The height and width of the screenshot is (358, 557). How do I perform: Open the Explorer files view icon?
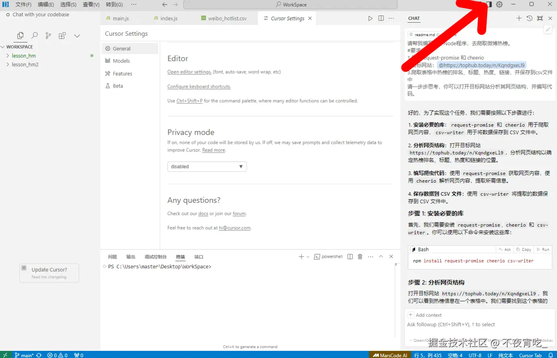coord(20,35)
